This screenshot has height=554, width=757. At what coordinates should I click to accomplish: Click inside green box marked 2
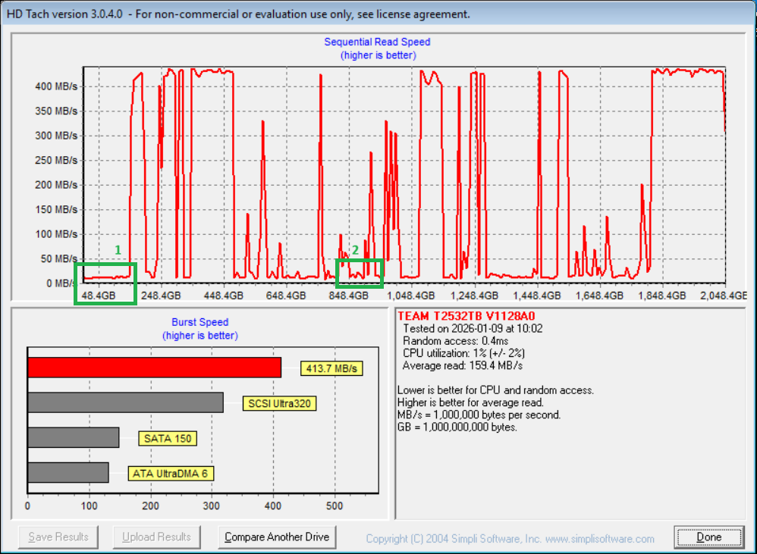360,274
